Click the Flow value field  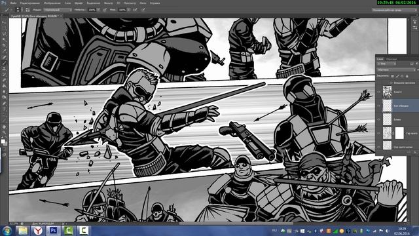(x=122, y=10)
